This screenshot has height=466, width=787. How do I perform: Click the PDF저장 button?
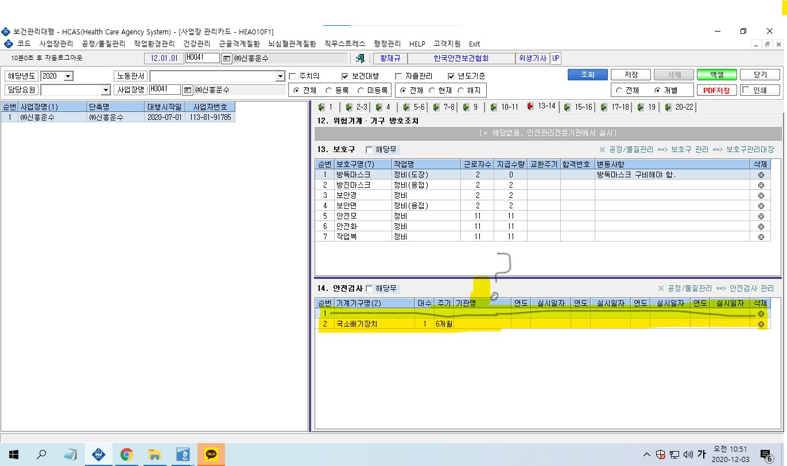point(716,90)
